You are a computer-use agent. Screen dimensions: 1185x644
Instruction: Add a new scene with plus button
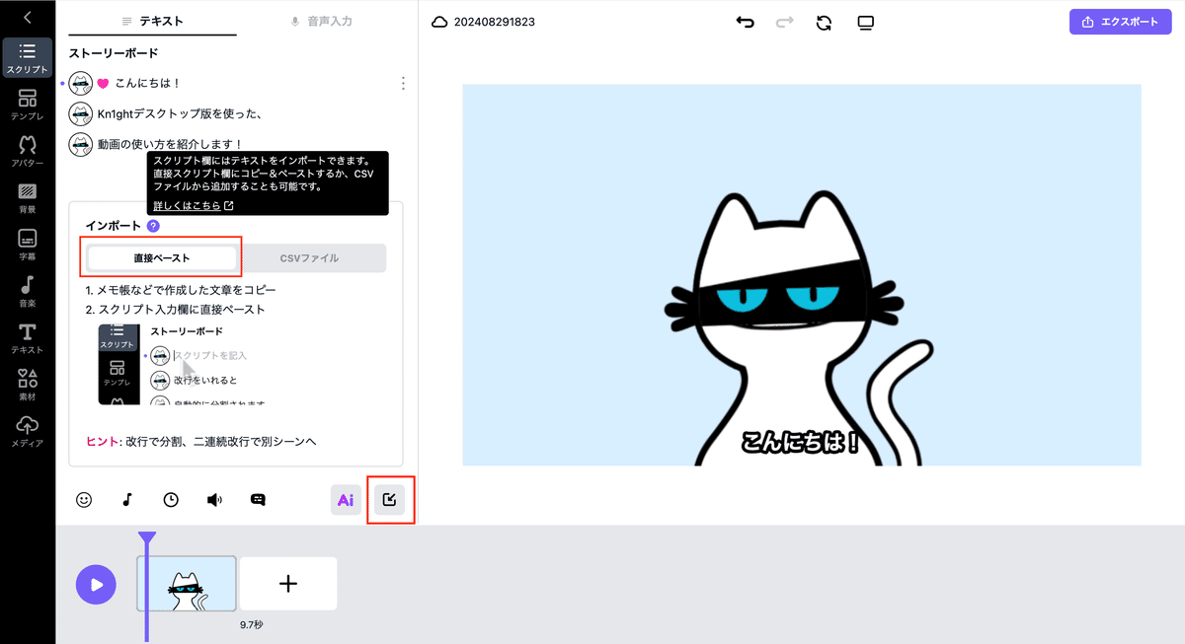coord(288,584)
